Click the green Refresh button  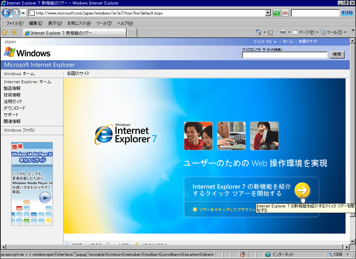click(276, 13)
